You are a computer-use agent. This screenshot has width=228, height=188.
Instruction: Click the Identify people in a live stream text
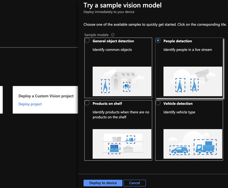pyautogui.click(x=188, y=50)
